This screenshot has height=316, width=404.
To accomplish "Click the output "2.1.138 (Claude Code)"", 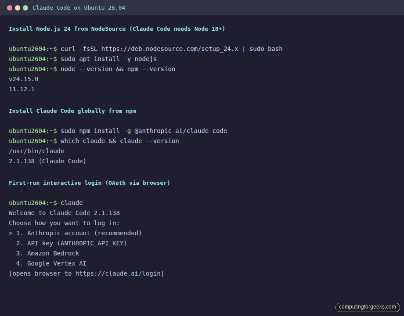I will tap(47, 161).
